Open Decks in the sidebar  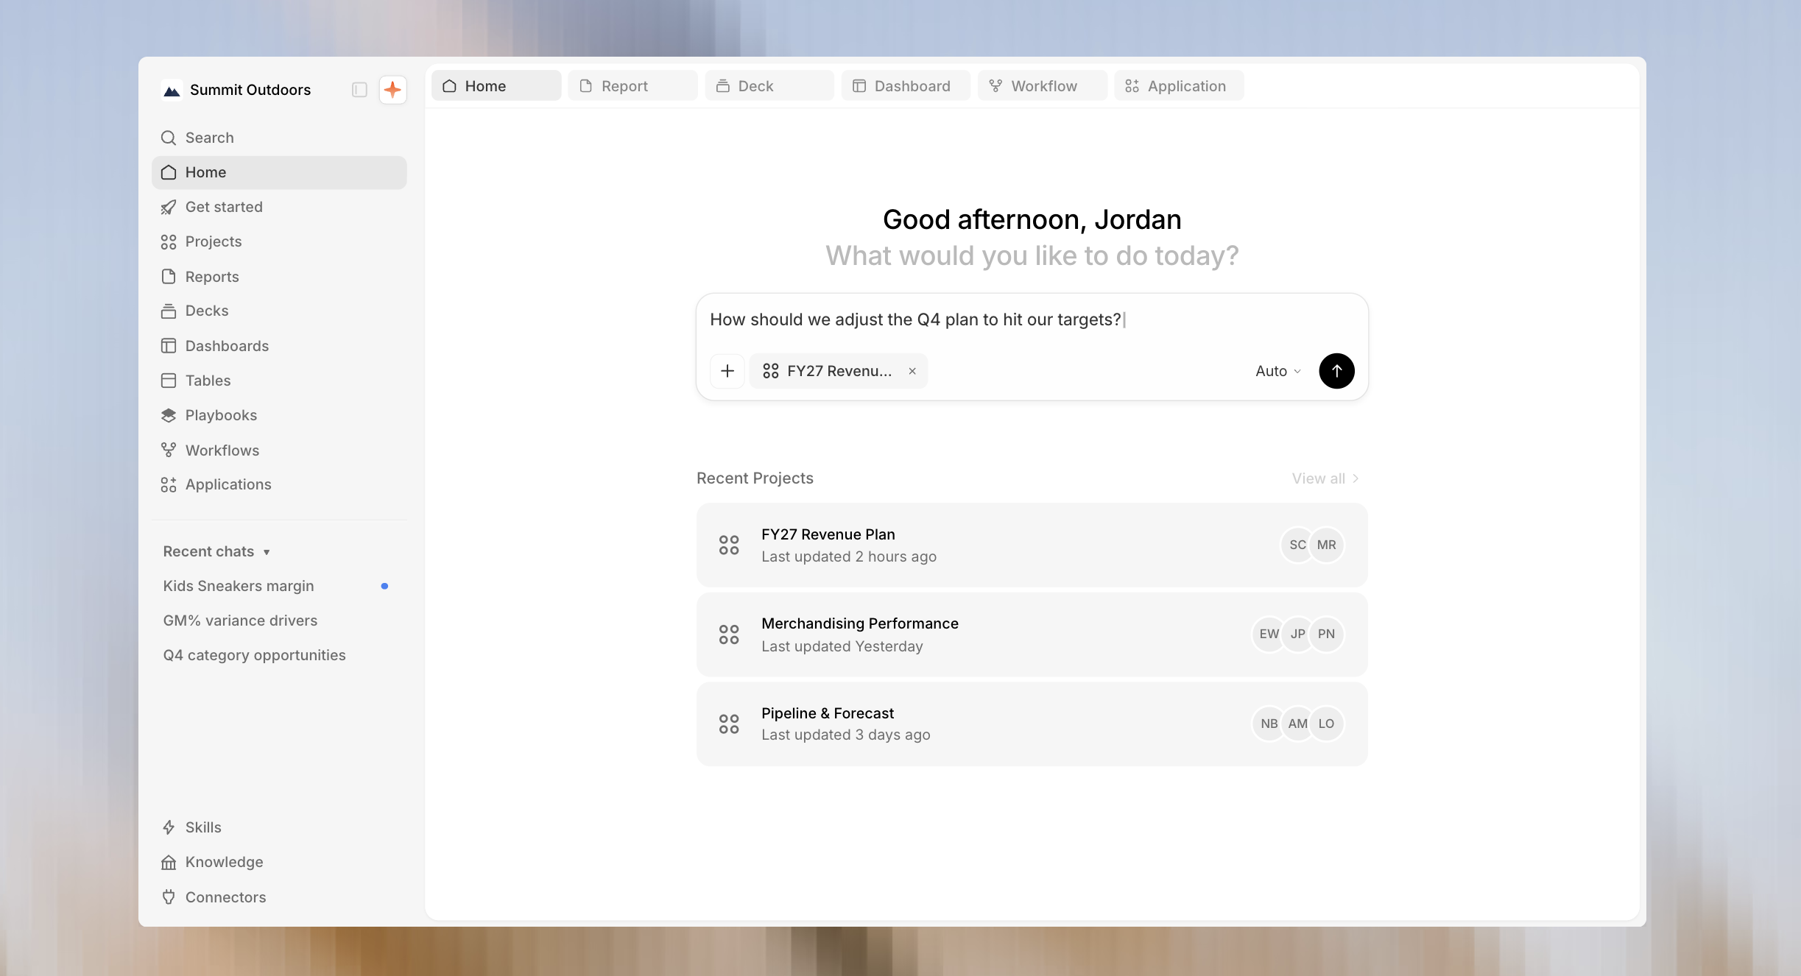[x=279, y=311]
